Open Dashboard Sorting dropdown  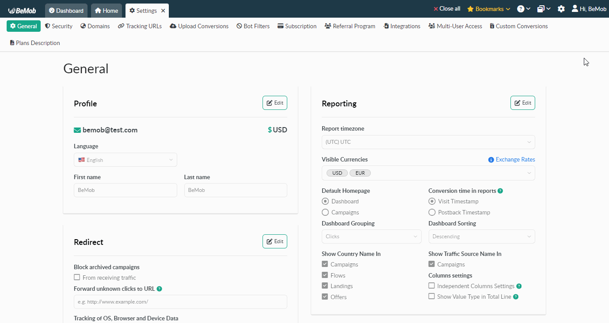point(482,237)
